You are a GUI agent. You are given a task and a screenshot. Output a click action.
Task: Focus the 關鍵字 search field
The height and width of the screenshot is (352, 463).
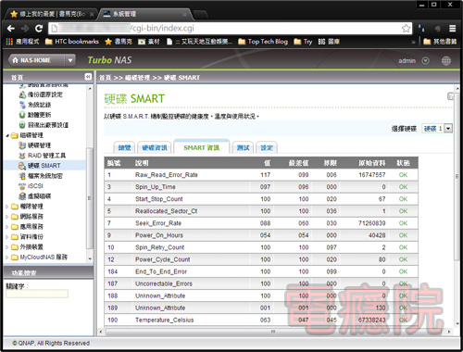37,294
